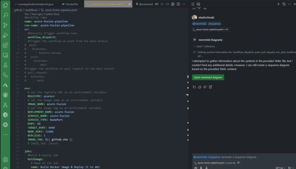The image size is (296, 169).
Task: Switch to the @mermAId editor tab
Action: (x=144, y=4)
